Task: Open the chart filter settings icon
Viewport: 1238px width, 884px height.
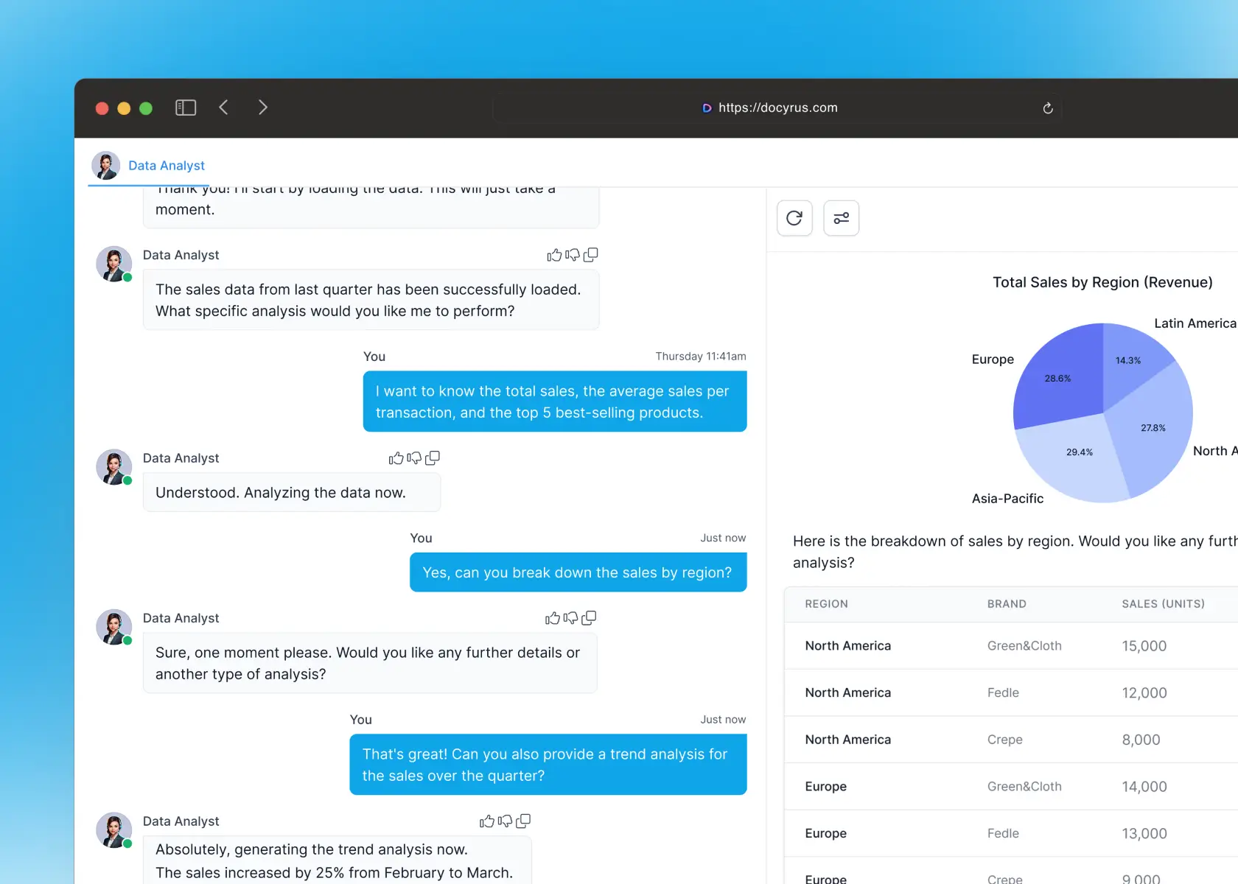Action: point(841,218)
